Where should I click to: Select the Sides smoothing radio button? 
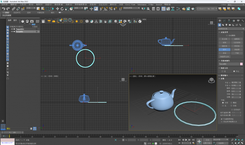[x=231, y=103]
